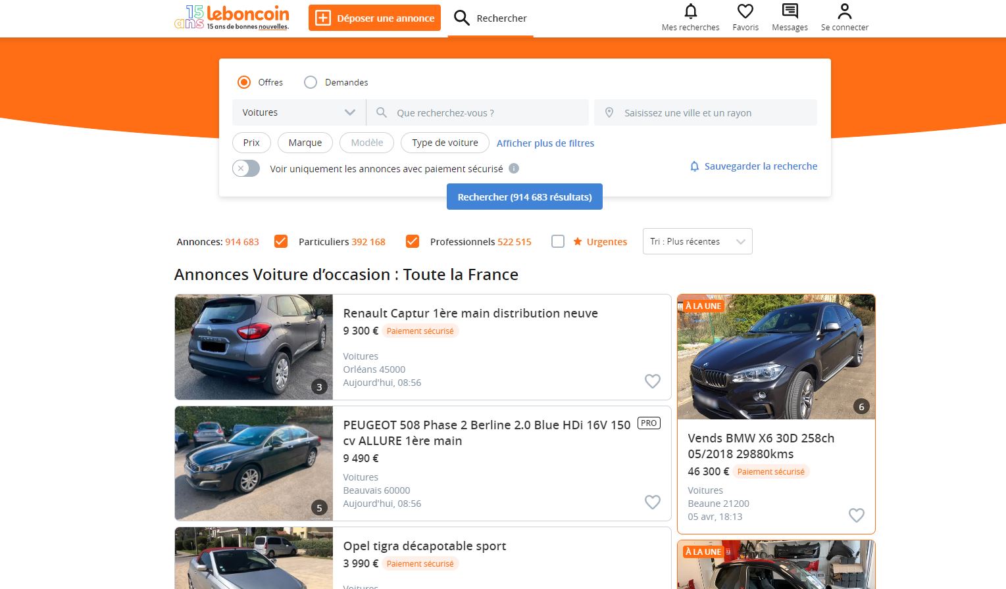
Task: Open the Tri : Plus récentes dropdown
Action: point(697,241)
